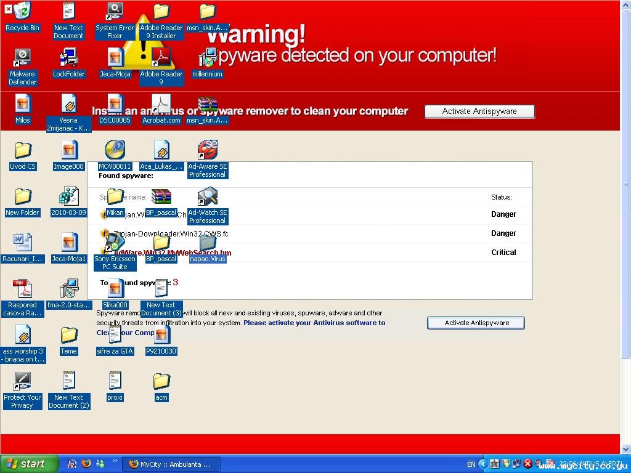
Task: Open the Jeca-Moja1 image file
Action: (69, 248)
